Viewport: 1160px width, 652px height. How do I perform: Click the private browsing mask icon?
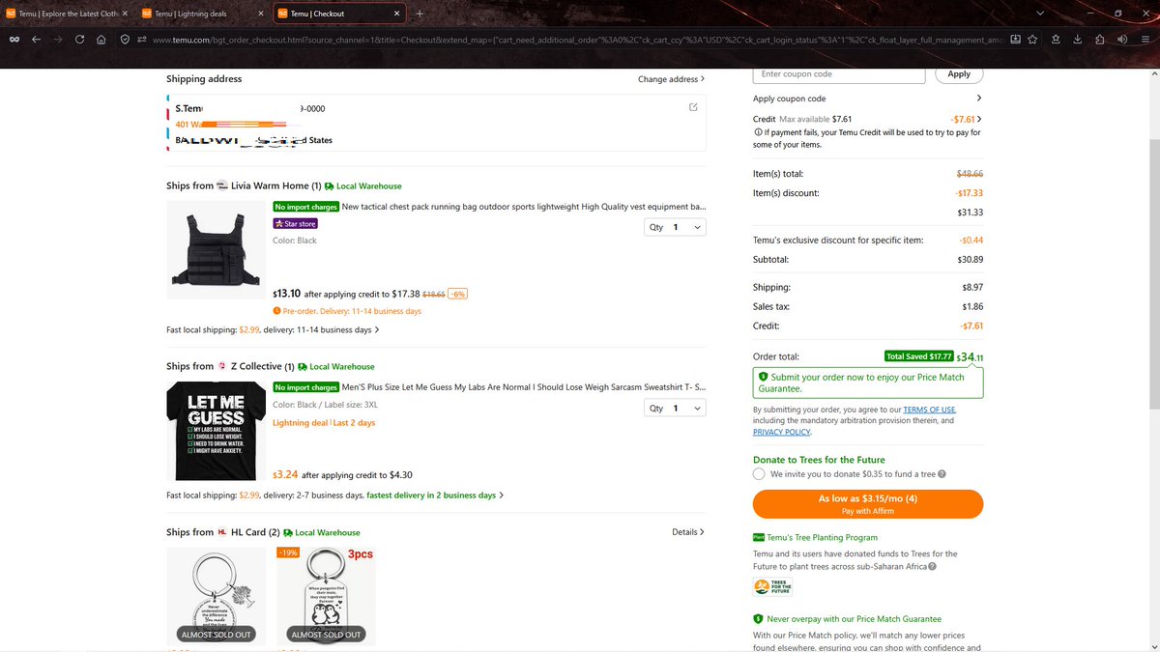pyautogui.click(x=14, y=40)
